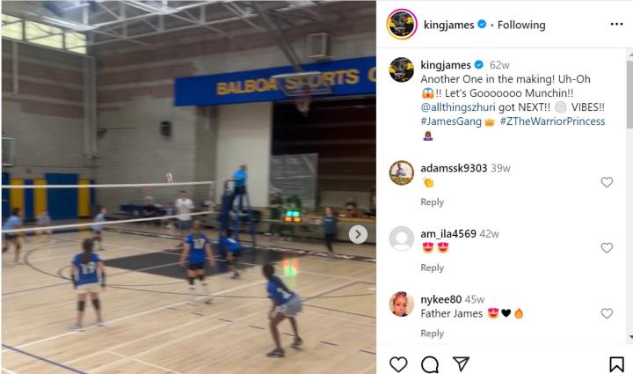
Task: View adamssk9303's profile avatar
Action: tap(401, 172)
